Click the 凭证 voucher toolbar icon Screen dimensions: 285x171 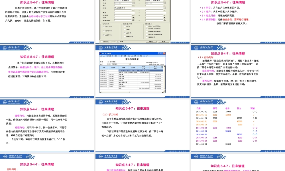tap(140, 56)
